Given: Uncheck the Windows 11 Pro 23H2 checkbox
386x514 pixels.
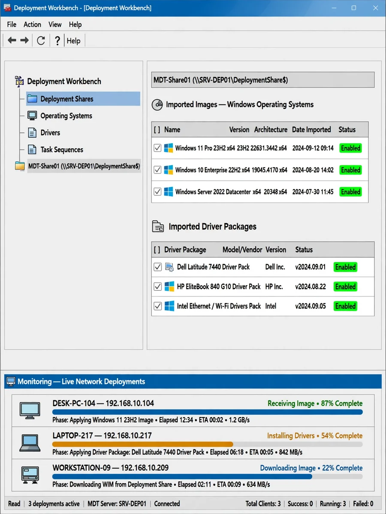Looking at the screenshot, I should click(x=157, y=148).
